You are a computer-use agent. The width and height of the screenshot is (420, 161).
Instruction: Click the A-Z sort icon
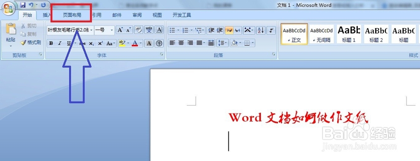coord(261,30)
